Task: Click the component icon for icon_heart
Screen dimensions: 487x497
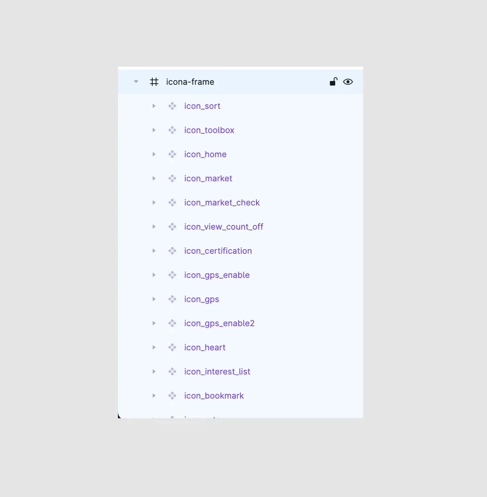Action: [x=172, y=347]
